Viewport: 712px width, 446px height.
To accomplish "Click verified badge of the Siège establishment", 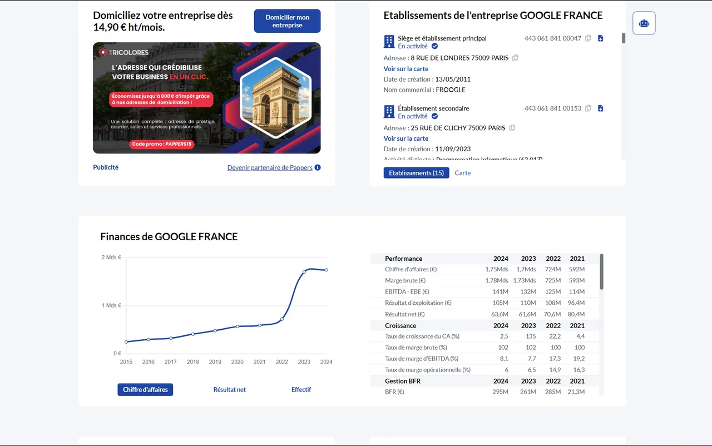I will pyautogui.click(x=435, y=46).
